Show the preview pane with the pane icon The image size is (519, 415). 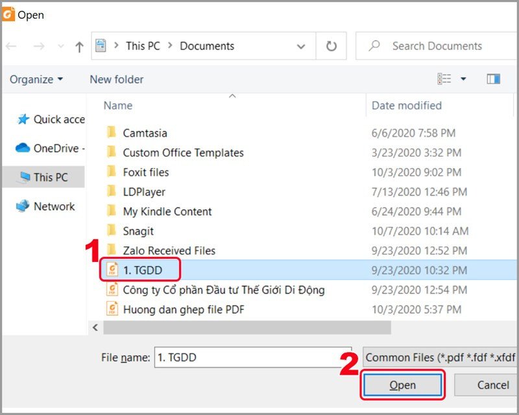(494, 78)
